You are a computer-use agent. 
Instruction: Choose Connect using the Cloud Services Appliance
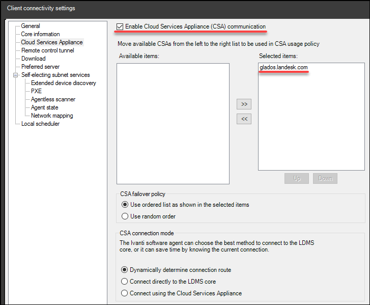click(125, 293)
